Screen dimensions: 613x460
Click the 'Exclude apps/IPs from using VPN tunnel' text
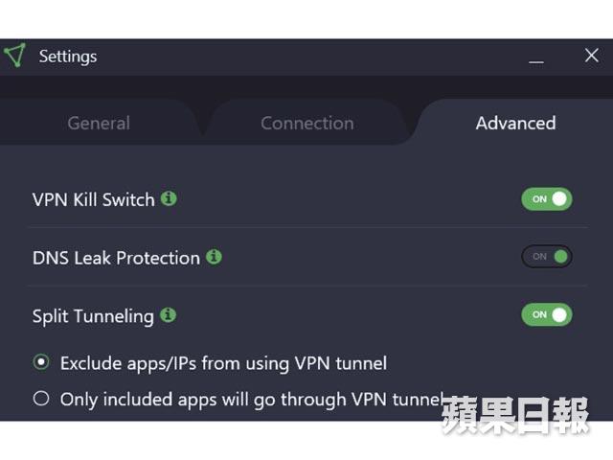pyautogui.click(x=223, y=364)
